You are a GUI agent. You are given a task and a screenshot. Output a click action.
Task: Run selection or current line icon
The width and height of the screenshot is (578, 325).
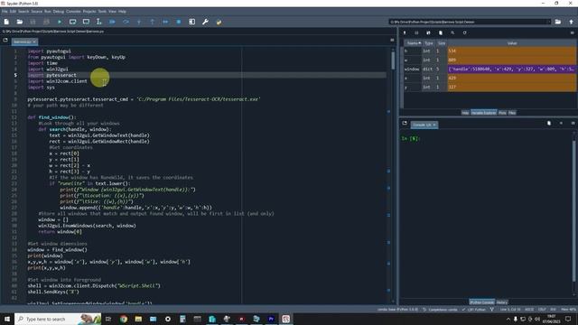point(98,22)
